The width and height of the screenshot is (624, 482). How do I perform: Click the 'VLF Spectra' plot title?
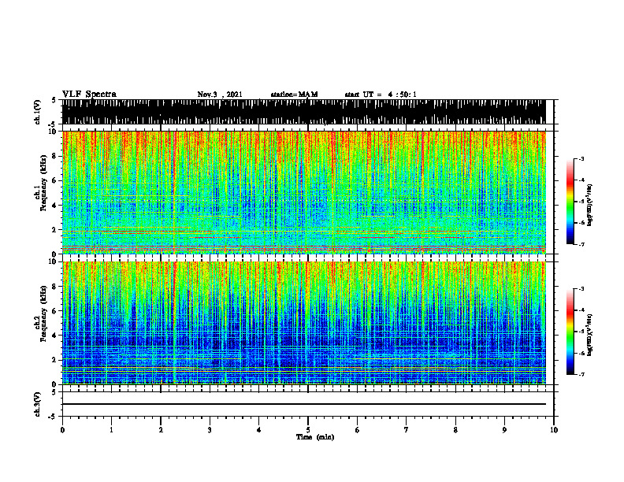tap(89, 95)
